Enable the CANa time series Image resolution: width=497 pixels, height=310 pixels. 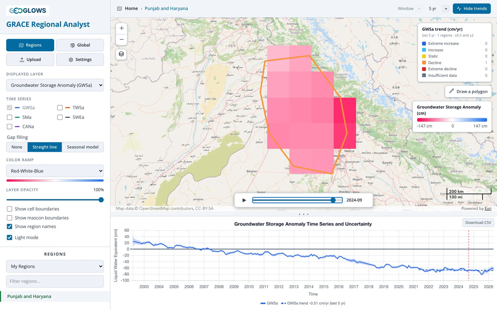(x=9, y=127)
